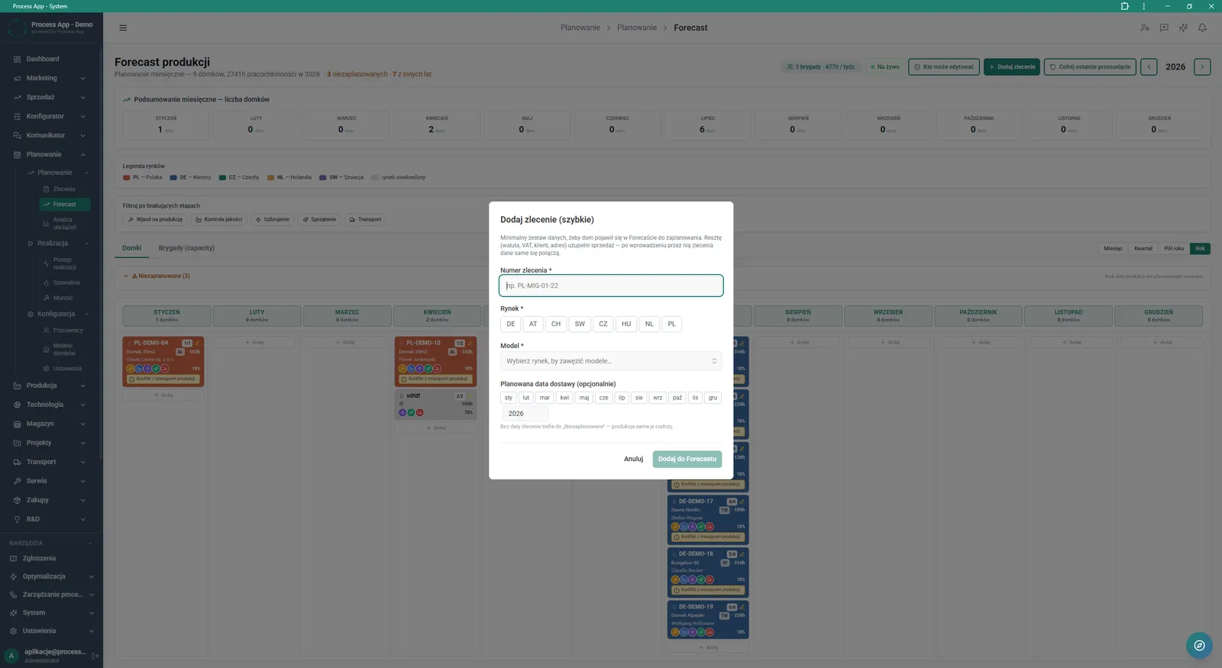
Task: Switch to the Domki tab
Action: coord(131,248)
